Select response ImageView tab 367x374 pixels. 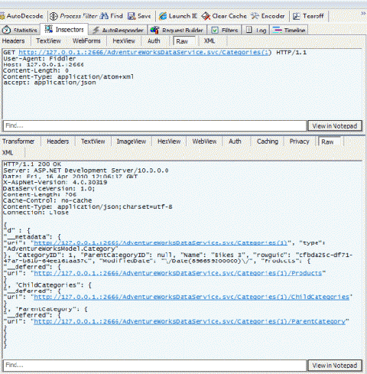132,141
